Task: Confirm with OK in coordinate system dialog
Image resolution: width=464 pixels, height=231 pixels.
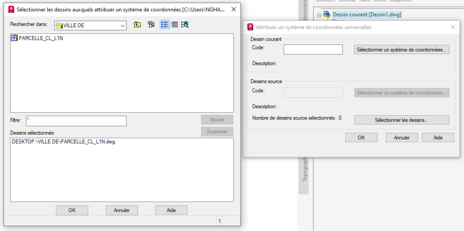Action: 361,137
